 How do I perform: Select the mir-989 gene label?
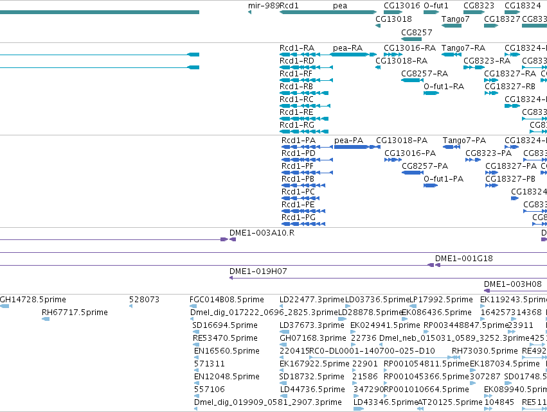point(264,6)
